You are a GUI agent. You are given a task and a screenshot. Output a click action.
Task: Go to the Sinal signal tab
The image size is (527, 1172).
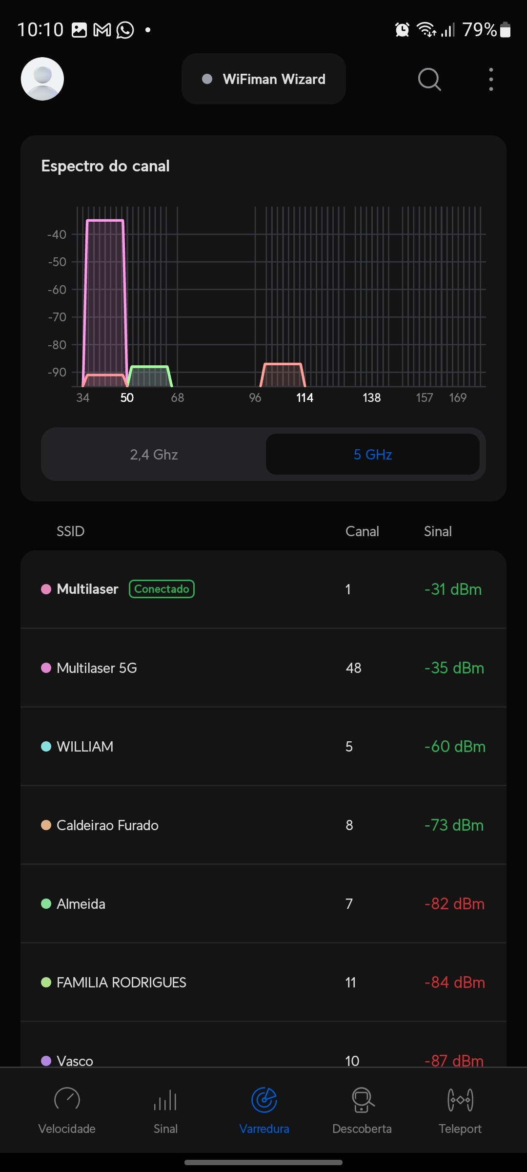pos(165,1109)
